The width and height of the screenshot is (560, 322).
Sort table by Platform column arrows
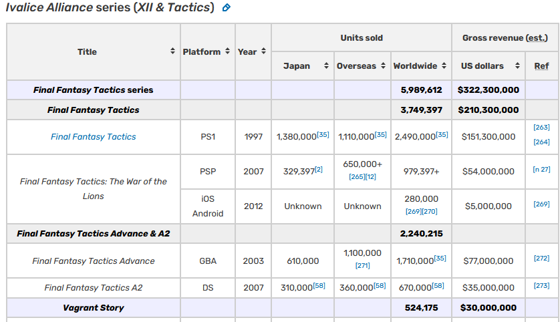(227, 51)
